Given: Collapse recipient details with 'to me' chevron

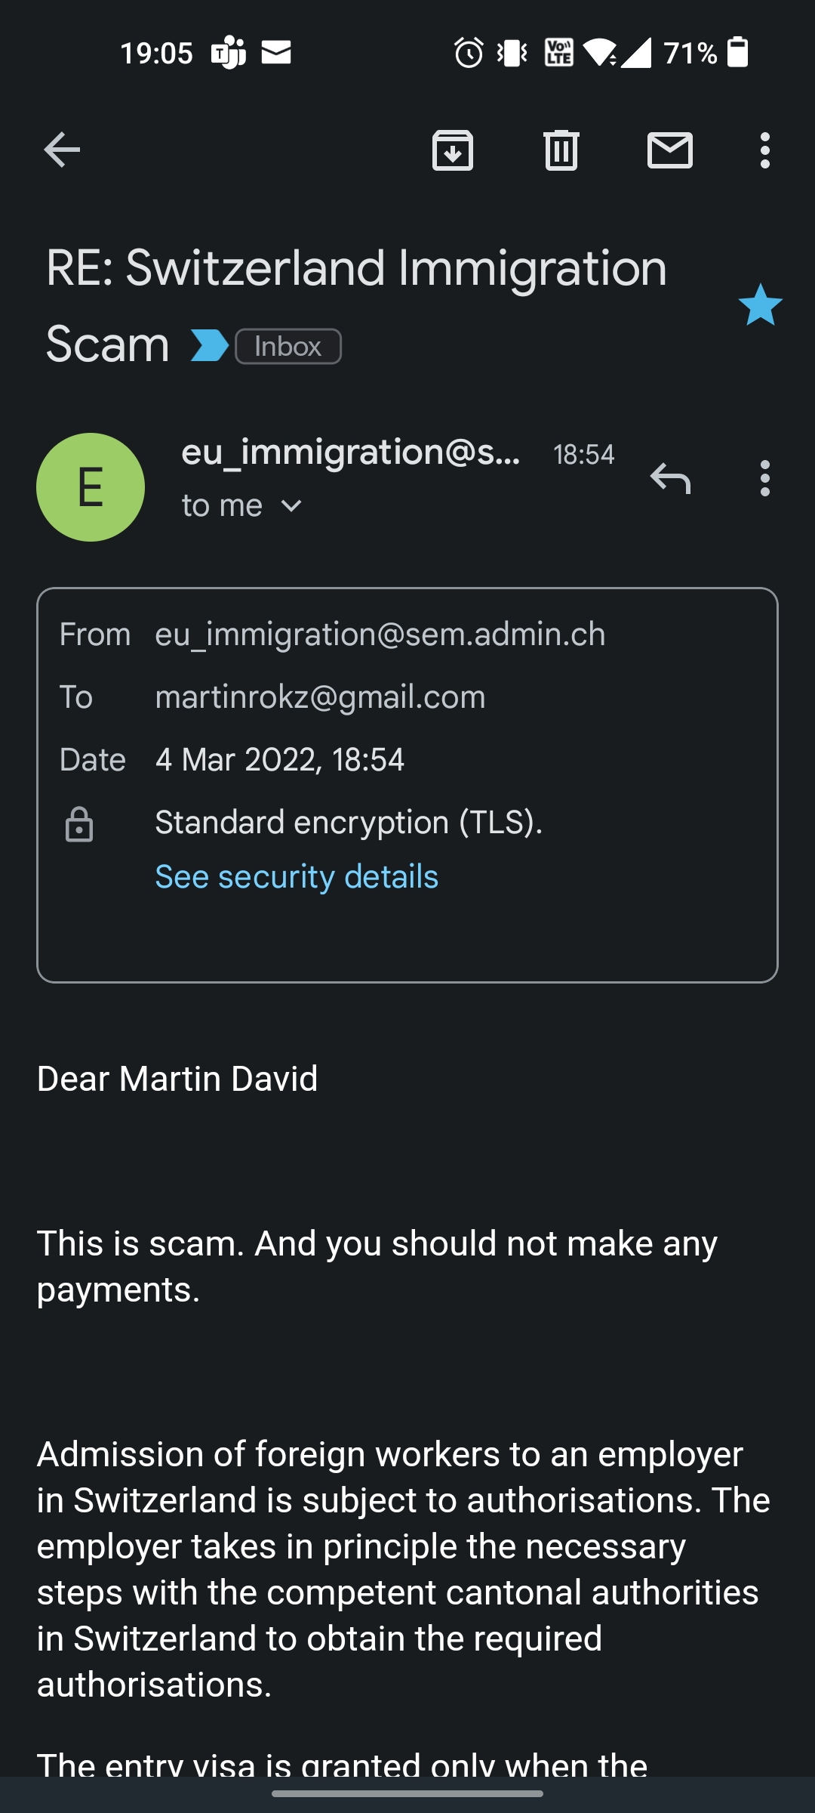Looking at the screenshot, I should (291, 506).
